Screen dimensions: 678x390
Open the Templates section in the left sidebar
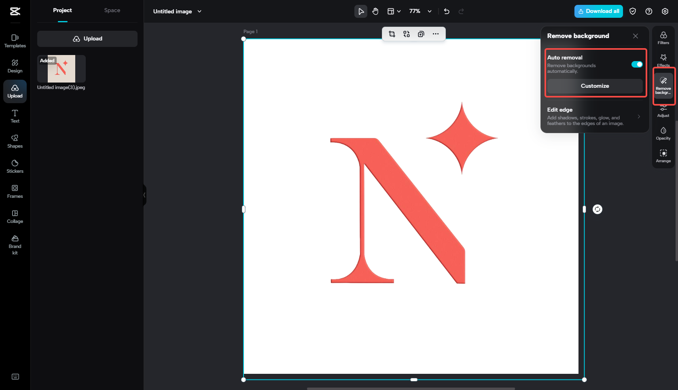[15, 40]
